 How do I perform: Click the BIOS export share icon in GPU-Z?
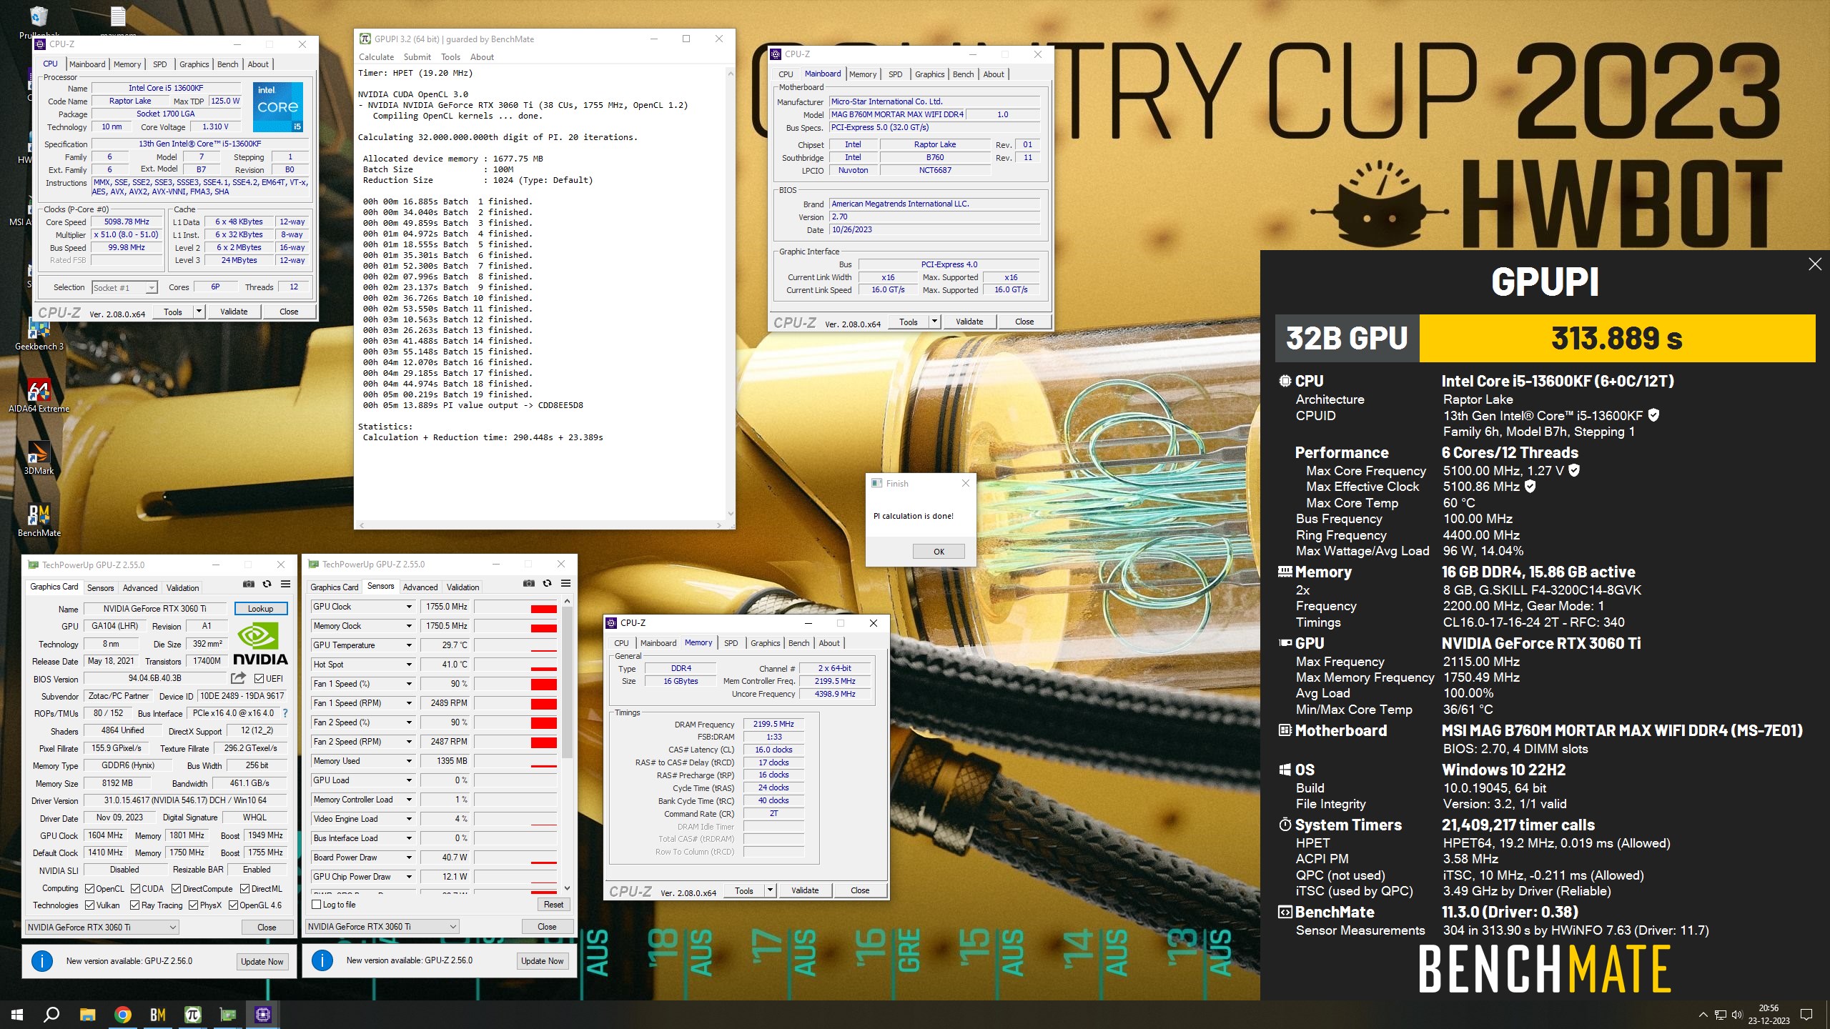click(238, 678)
